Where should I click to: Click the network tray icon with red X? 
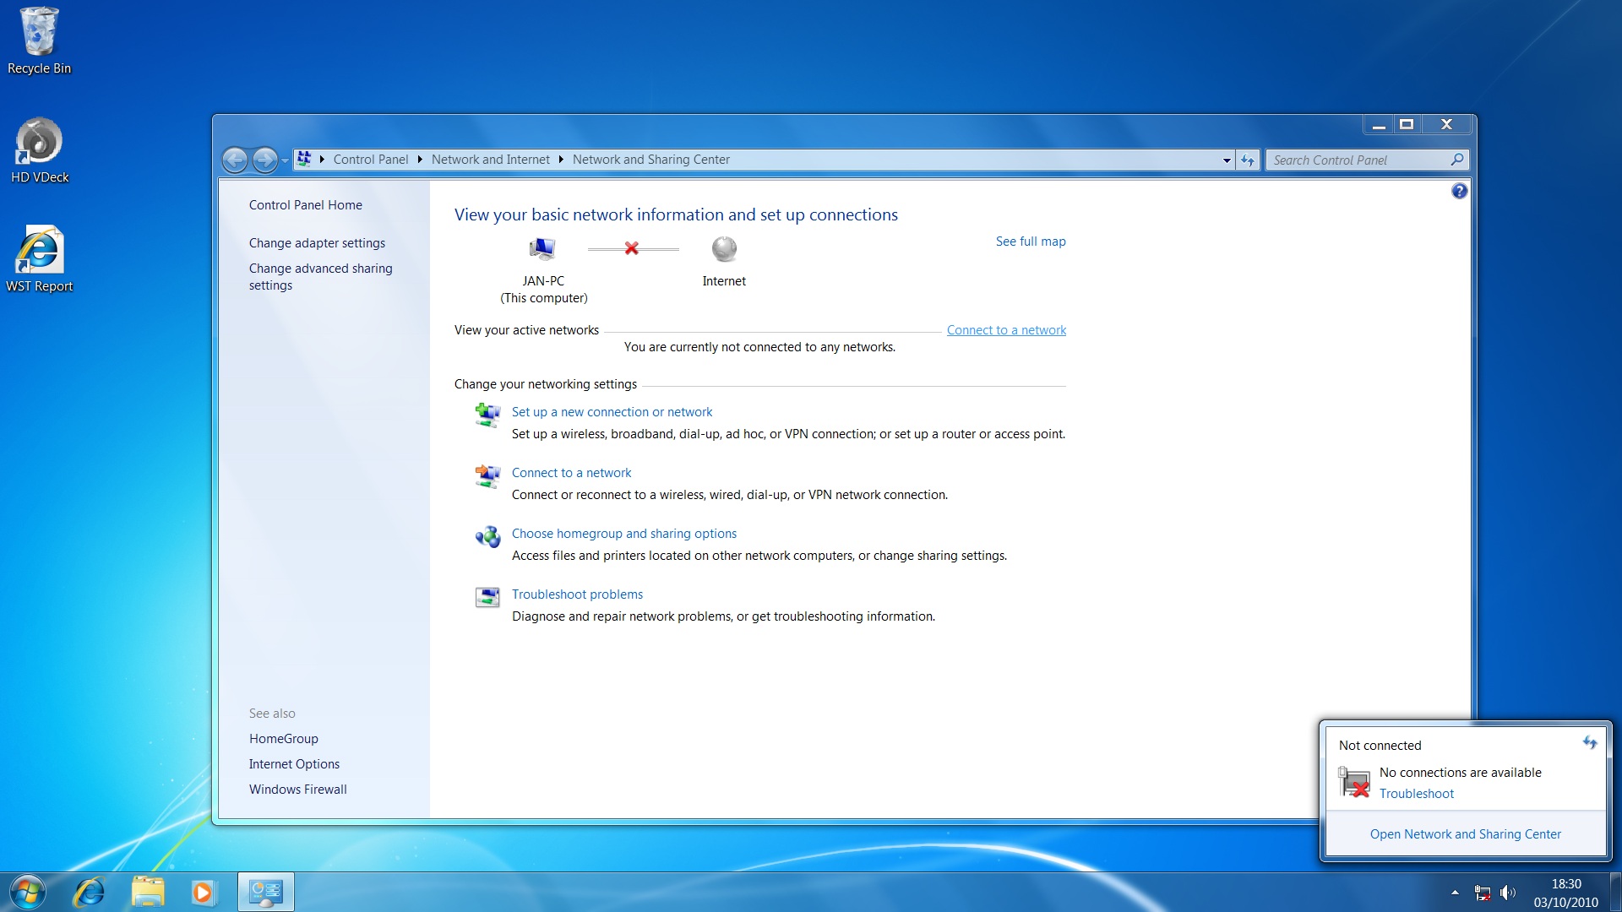[1483, 893]
